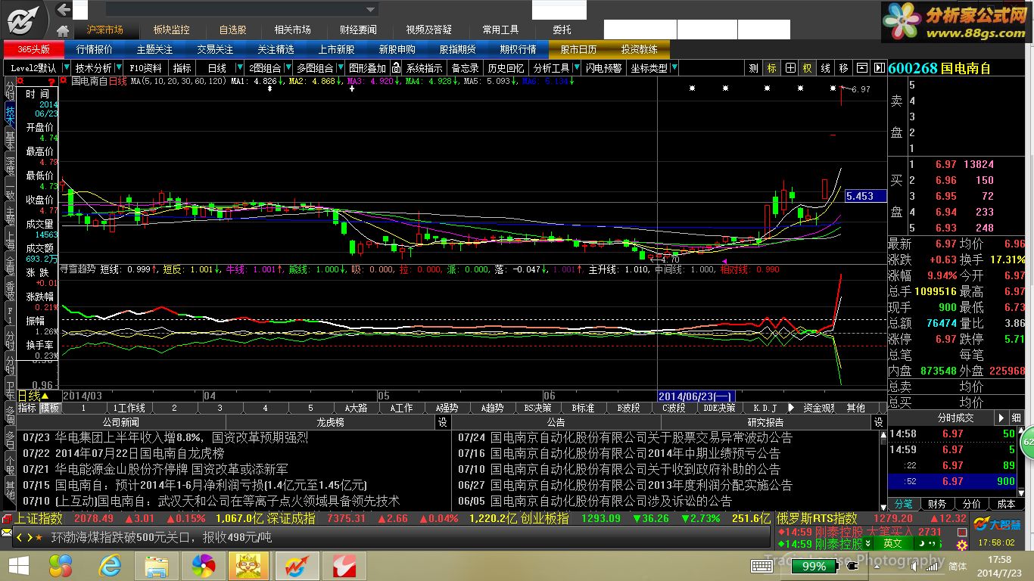This screenshot has width=1034, height=581.
Task: Open the 财经要闻 top menu tab
Action: point(358,30)
